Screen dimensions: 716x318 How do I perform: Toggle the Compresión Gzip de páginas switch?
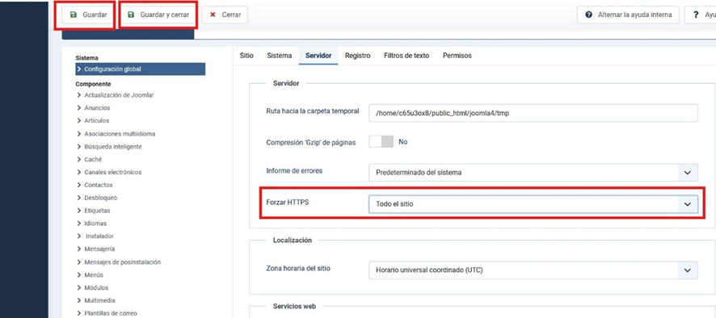coord(381,142)
